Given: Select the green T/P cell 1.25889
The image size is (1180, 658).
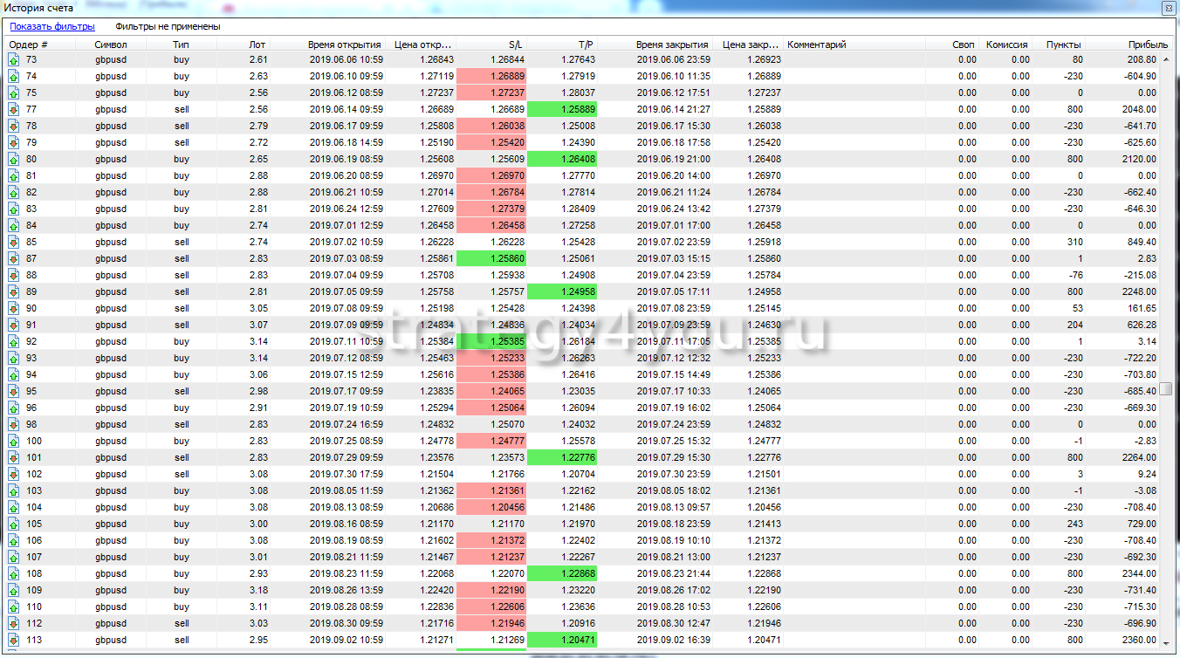Looking at the screenshot, I should coord(563,109).
